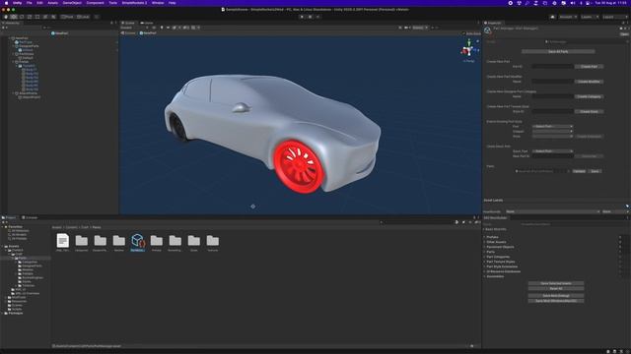Viewport: 631px width, 354px height.
Task: Switch to the Console tab
Action: [30, 217]
